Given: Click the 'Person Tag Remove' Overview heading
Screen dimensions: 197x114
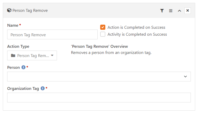Looking at the screenshot, I should [x=99, y=46].
